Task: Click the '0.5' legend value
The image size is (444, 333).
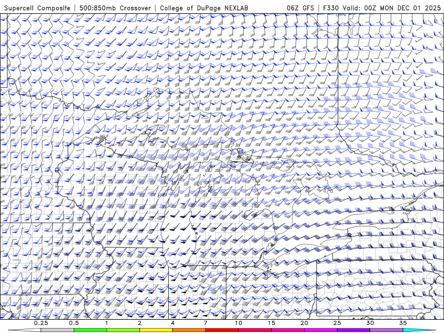Action: (x=74, y=323)
